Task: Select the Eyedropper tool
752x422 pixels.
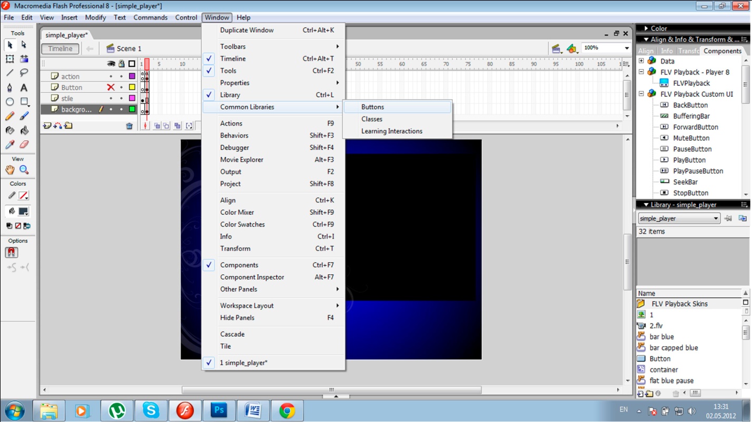Action: 10,144
